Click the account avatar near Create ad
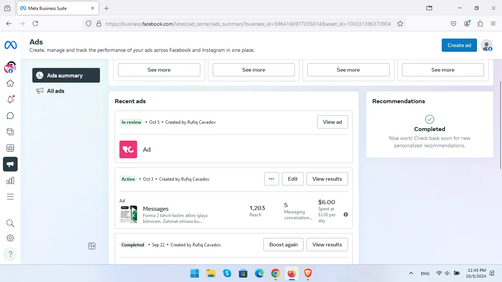Screen dimensions: 502x282 tap(487, 45)
